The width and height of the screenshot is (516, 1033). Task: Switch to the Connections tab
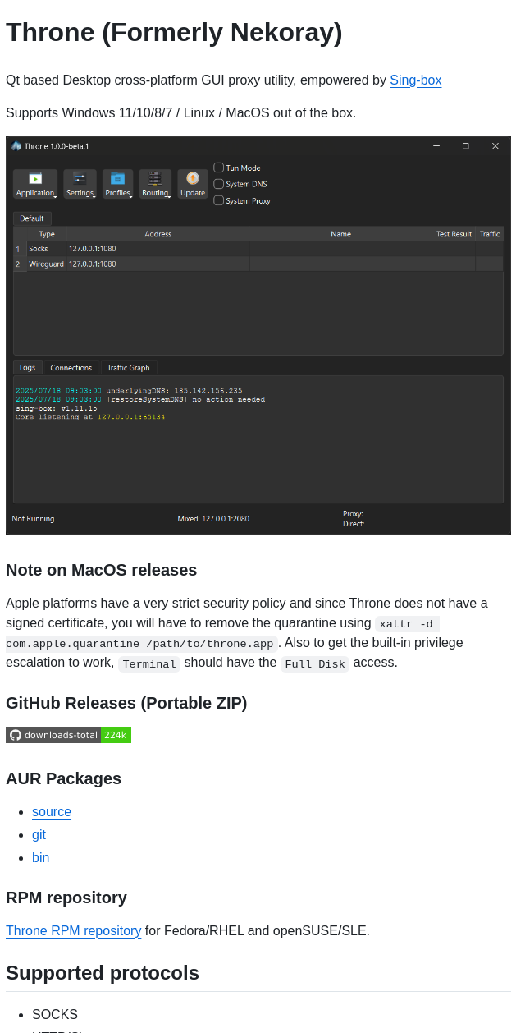pyautogui.click(x=71, y=368)
